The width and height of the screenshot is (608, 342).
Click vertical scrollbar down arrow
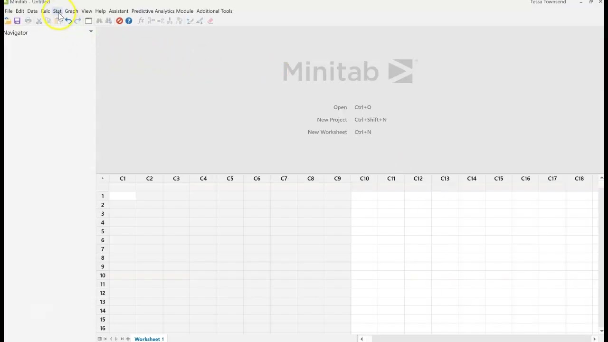[x=601, y=331]
